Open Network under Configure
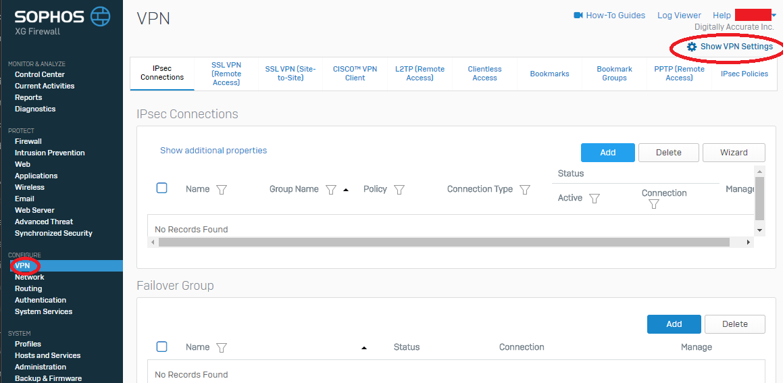783x383 pixels. coord(30,277)
